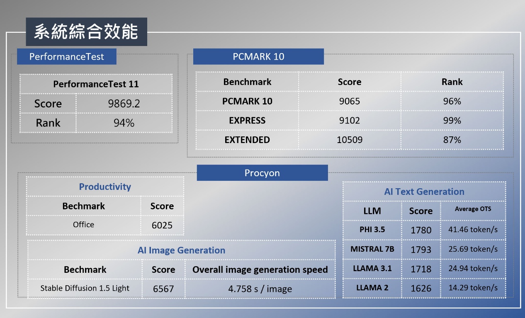
Task: Open the Procyon section header
Action: click(x=262, y=173)
